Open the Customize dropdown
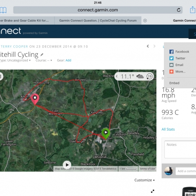196x196 pixels. [145, 180]
